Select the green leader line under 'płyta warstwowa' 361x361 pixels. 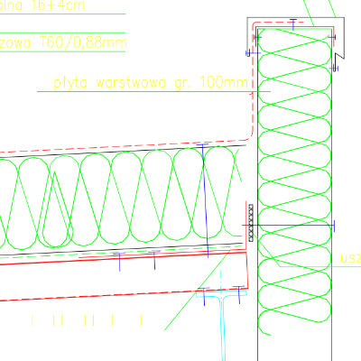click(153, 91)
